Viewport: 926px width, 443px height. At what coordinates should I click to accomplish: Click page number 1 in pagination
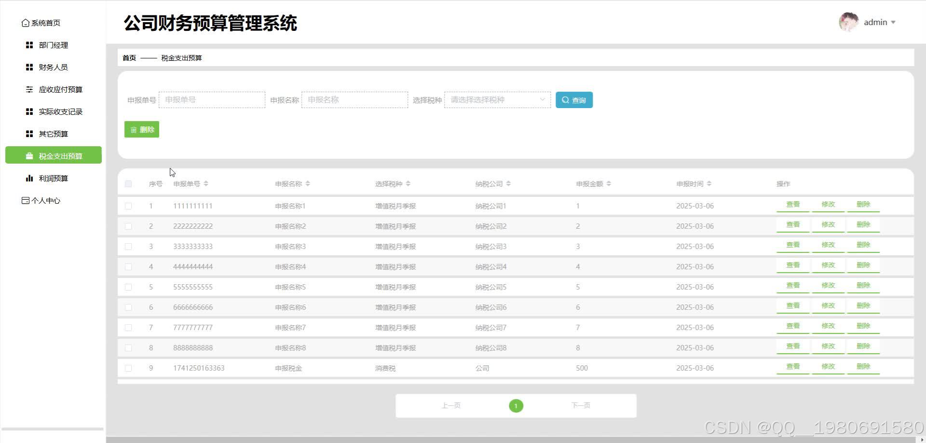coord(516,406)
